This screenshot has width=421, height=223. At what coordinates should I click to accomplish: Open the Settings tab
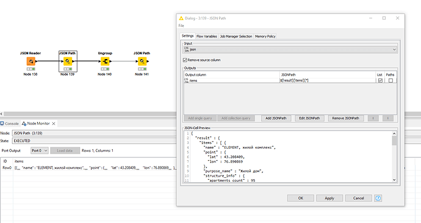coord(187,36)
